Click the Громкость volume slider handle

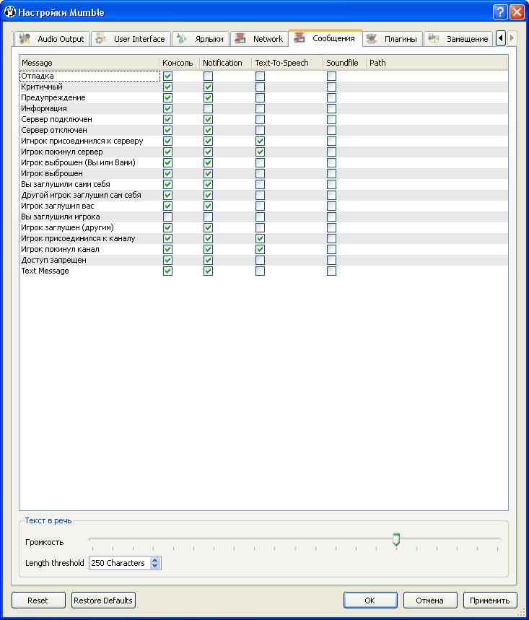point(395,539)
